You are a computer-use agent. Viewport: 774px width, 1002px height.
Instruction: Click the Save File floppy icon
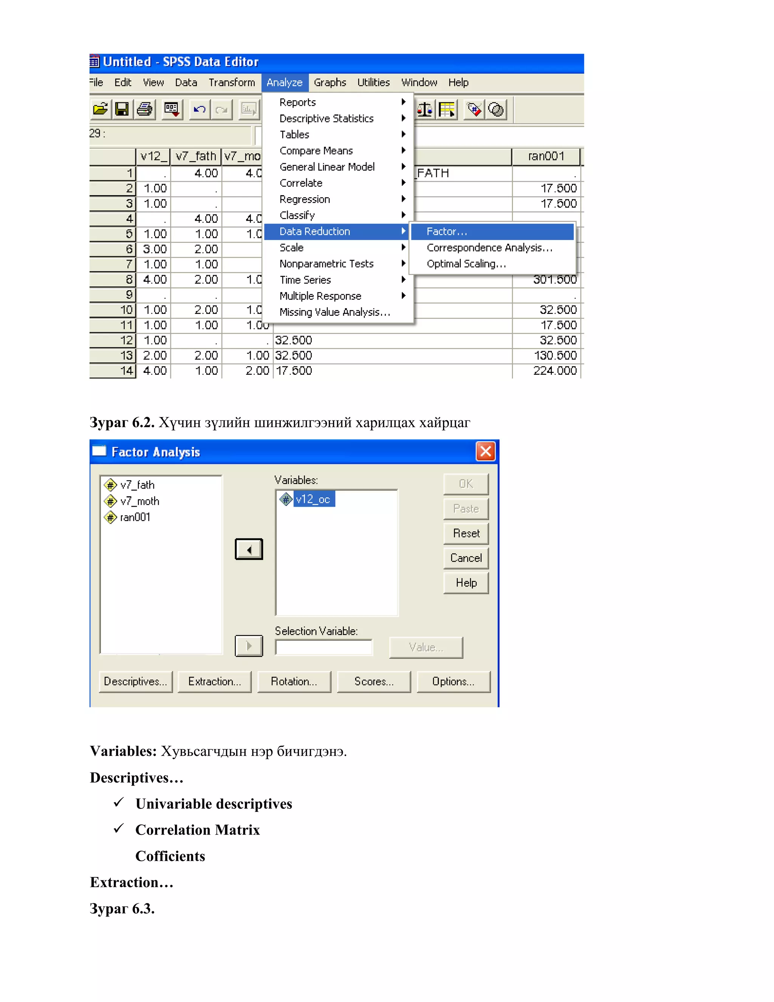[x=122, y=109]
